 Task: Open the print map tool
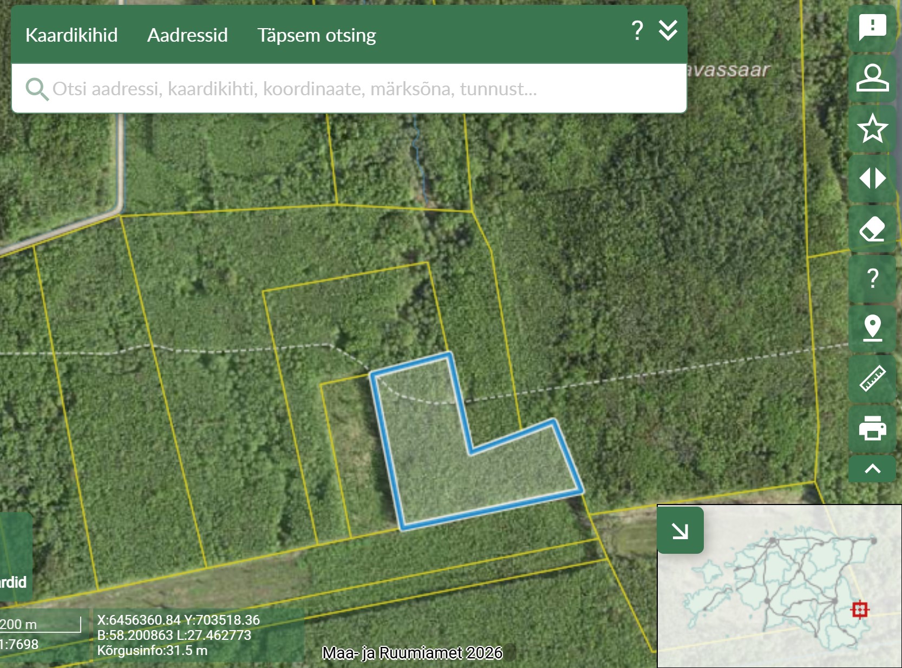point(872,428)
